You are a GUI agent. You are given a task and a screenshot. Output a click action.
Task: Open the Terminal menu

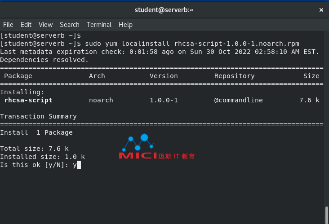(x=99, y=25)
